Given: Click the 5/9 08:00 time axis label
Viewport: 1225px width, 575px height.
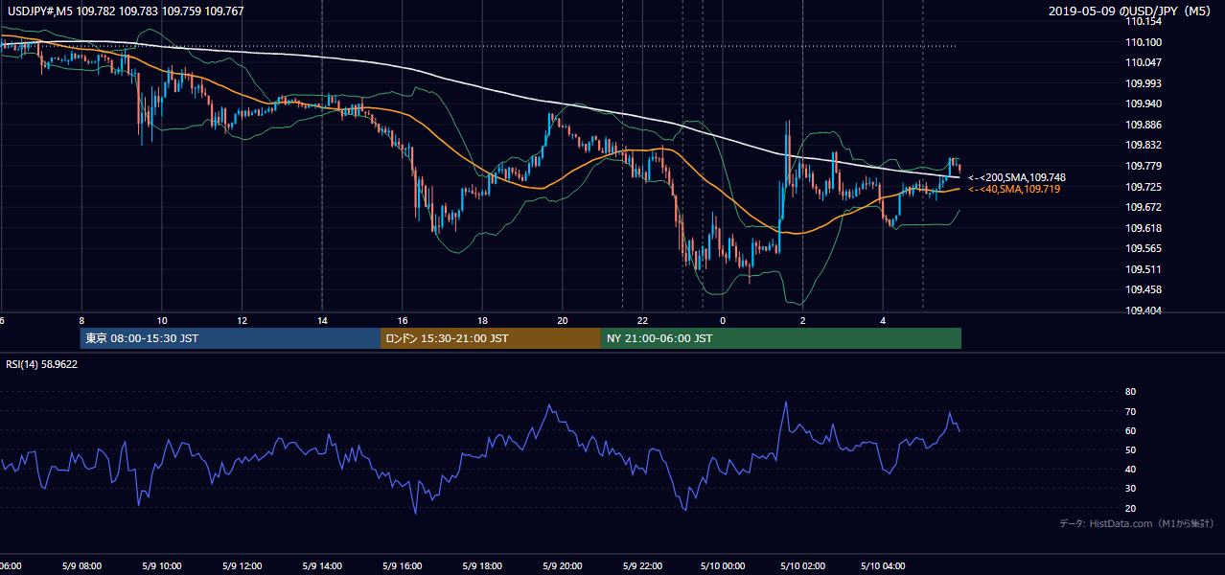Looking at the screenshot, I should point(81,565).
